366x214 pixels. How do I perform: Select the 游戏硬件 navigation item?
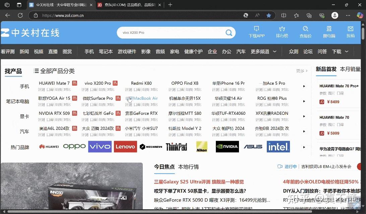point(127,51)
